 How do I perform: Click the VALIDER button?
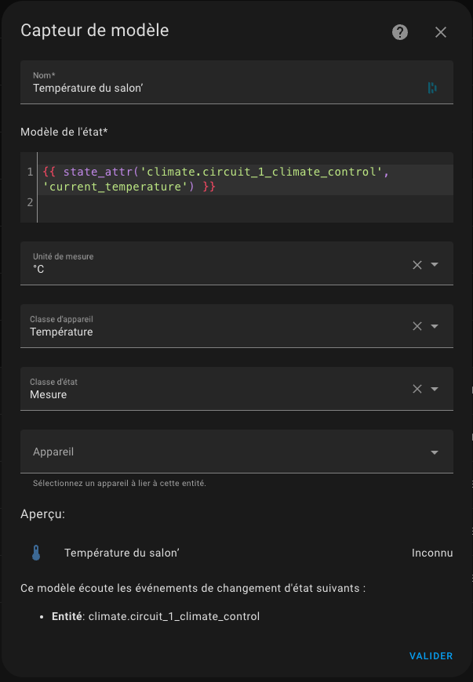pos(431,656)
